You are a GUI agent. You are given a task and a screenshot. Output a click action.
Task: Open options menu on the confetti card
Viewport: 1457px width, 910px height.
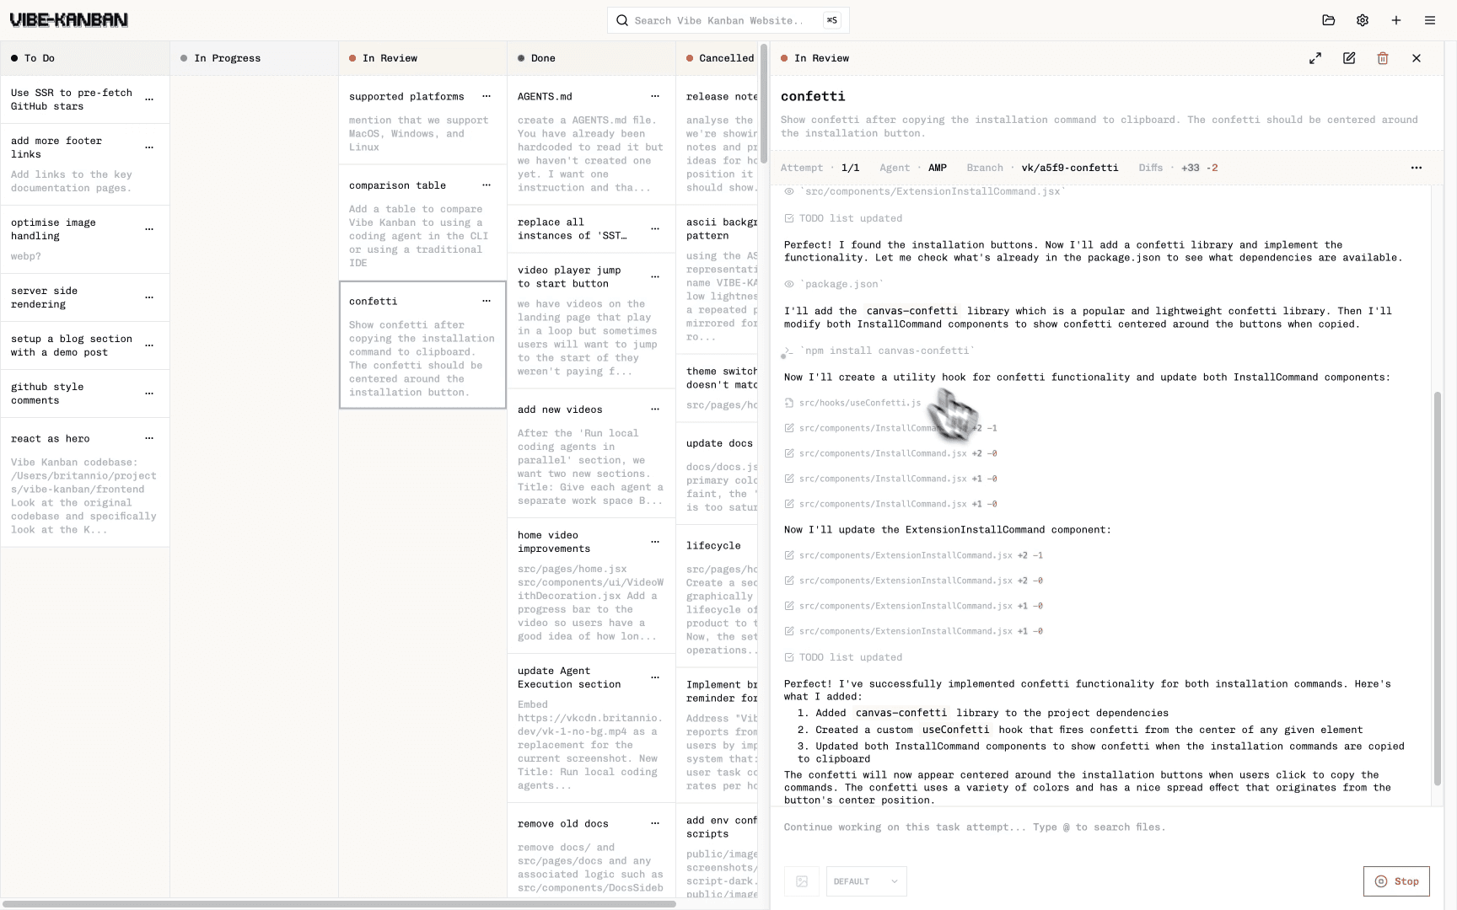pos(487,301)
